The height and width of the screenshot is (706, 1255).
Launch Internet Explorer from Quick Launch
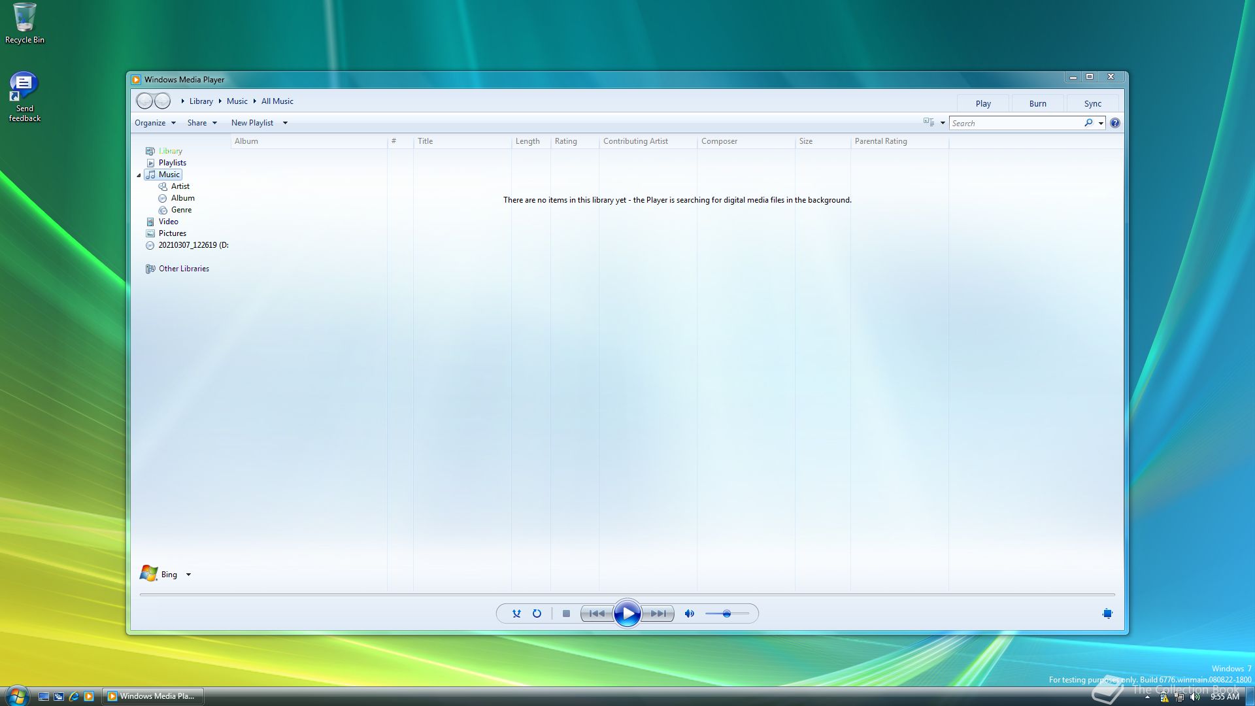[74, 696]
